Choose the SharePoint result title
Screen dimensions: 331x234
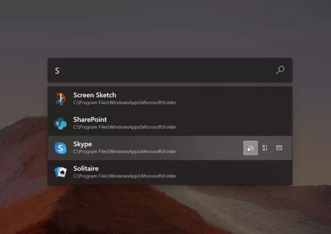tap(90, 119)
